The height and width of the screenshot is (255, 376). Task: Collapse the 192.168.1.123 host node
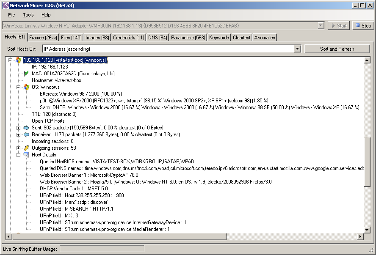click(10, 60)
